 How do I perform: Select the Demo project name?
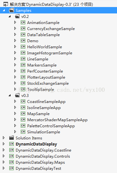(x=33, y=41)
